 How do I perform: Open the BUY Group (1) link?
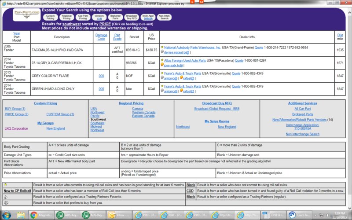[15, 109]
